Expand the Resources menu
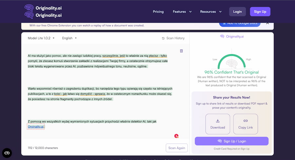 211,12
